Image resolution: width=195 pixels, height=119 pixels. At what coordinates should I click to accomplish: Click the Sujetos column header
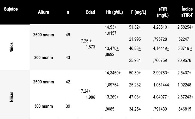click(11, 9)
